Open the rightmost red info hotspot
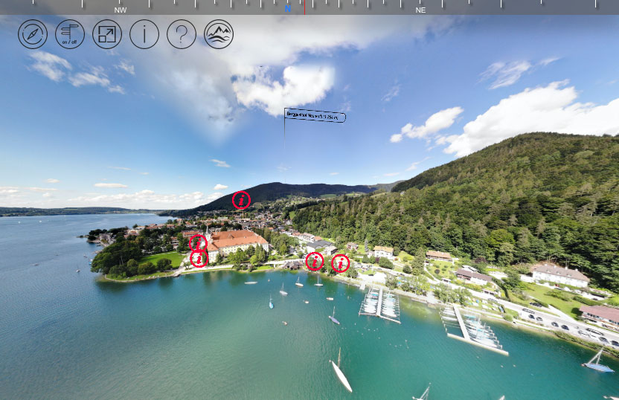619x400 pixels. pos(340,262)
